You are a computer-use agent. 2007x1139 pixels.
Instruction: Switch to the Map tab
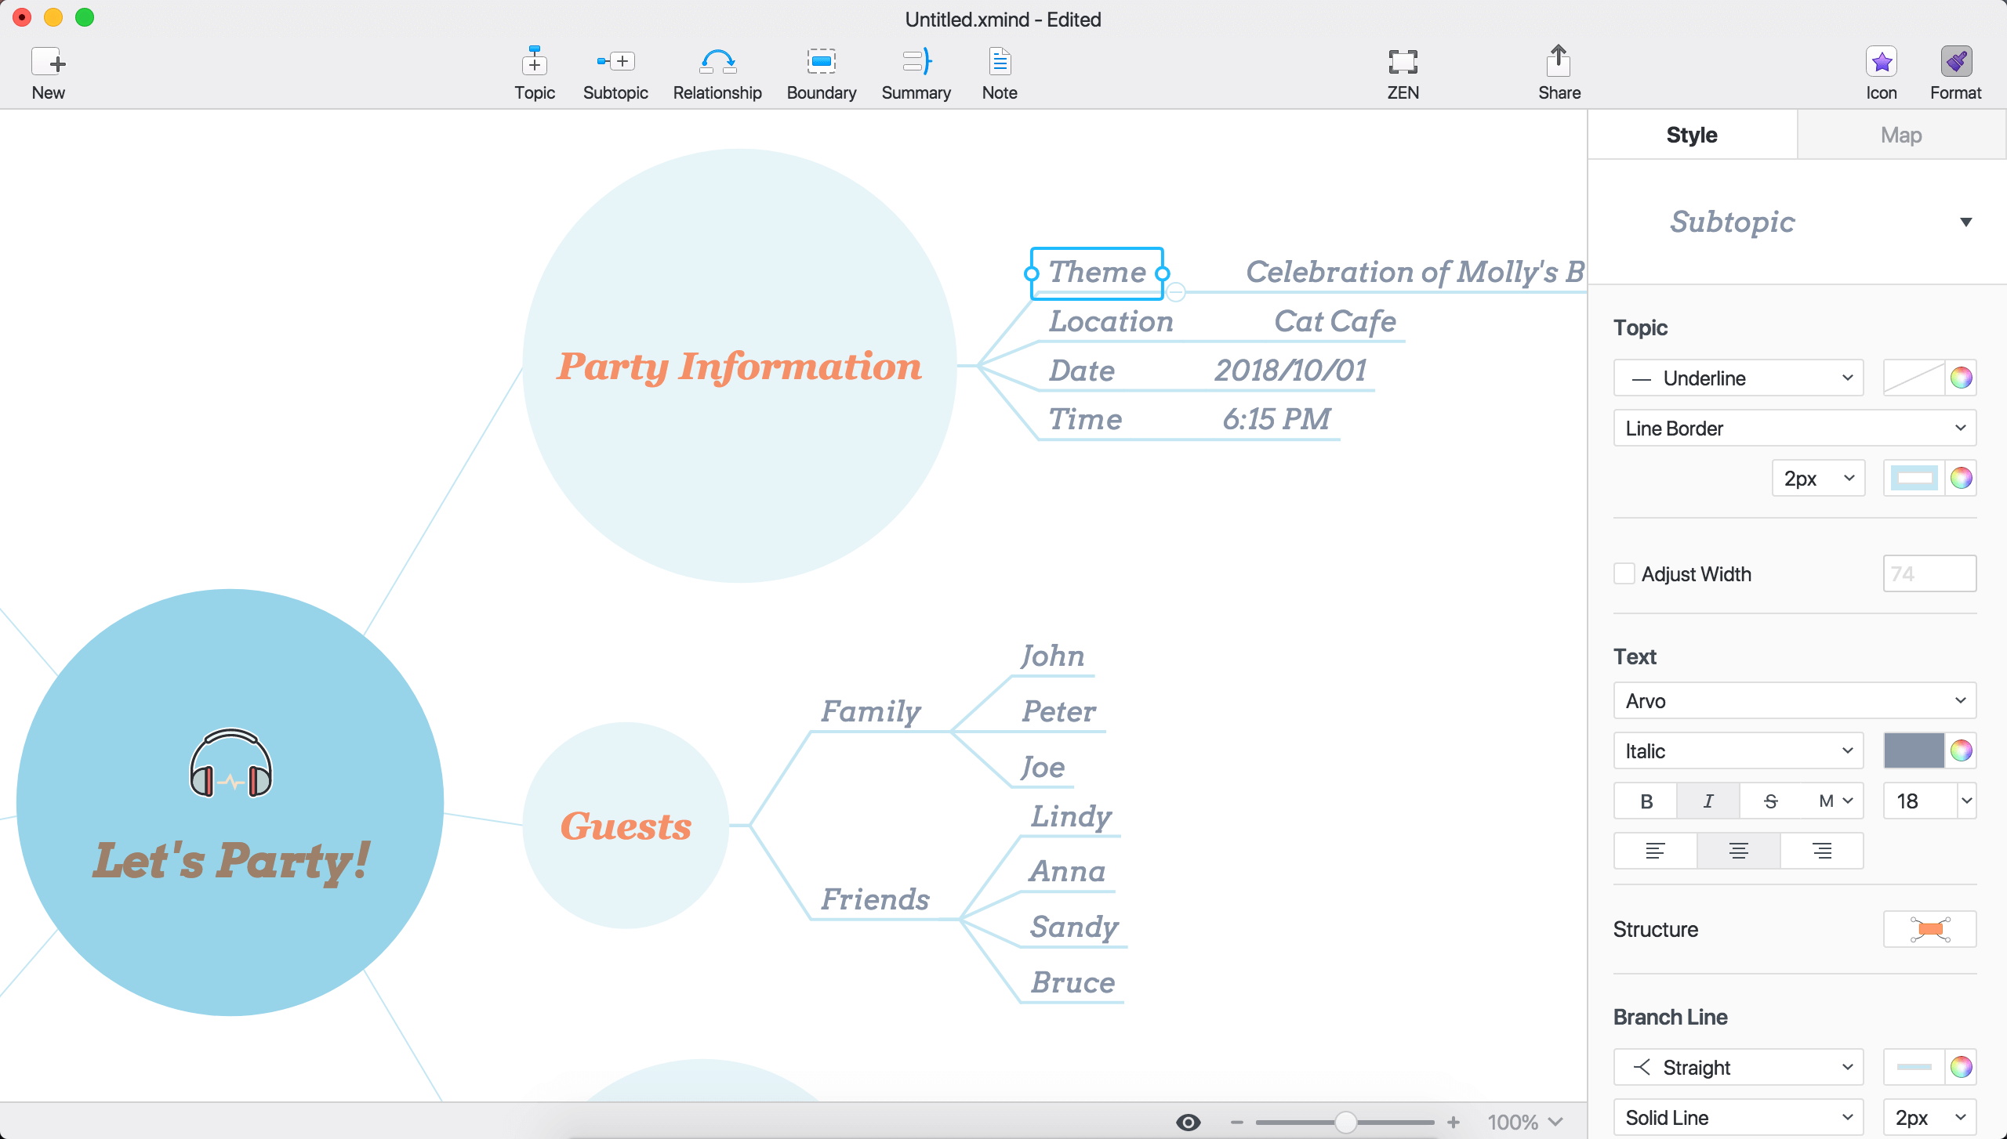1901,135
